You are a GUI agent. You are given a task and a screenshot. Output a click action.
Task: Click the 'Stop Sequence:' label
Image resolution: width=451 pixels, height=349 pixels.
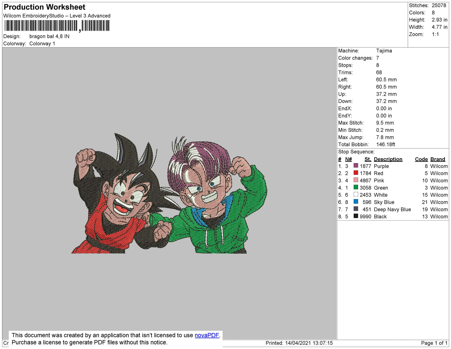(x=356, y=152)
